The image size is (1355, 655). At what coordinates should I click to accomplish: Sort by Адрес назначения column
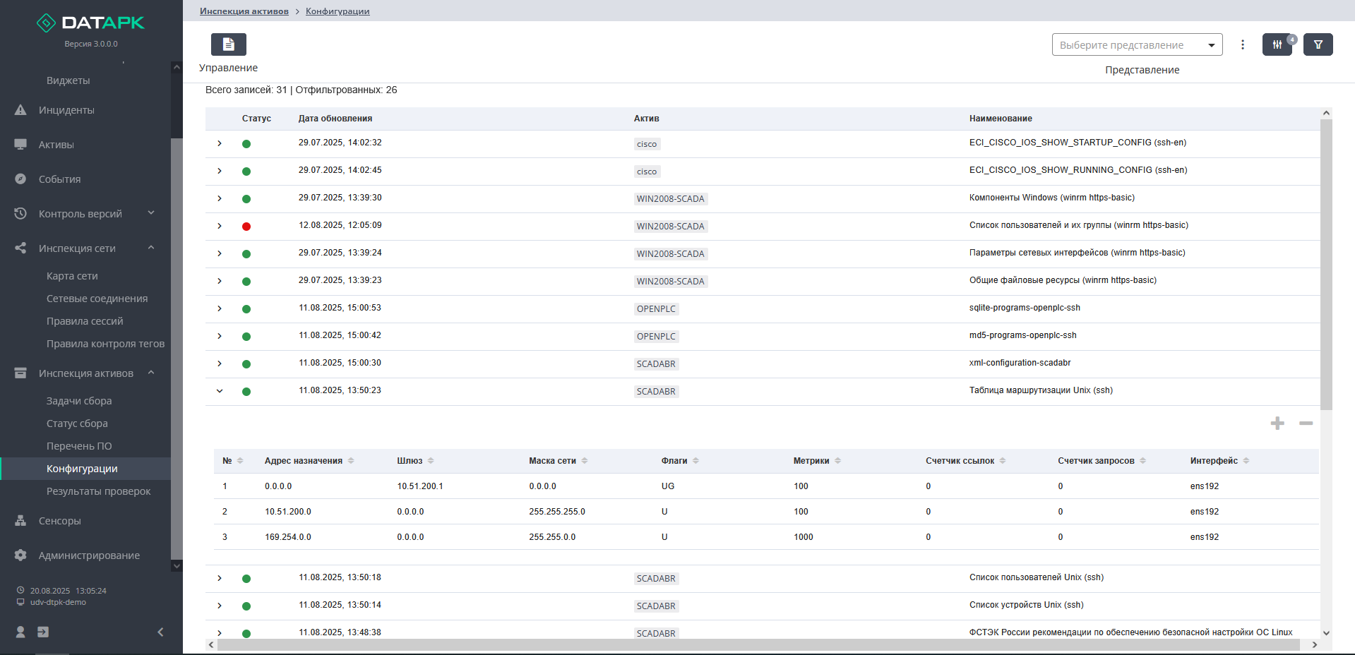(351, 461)
